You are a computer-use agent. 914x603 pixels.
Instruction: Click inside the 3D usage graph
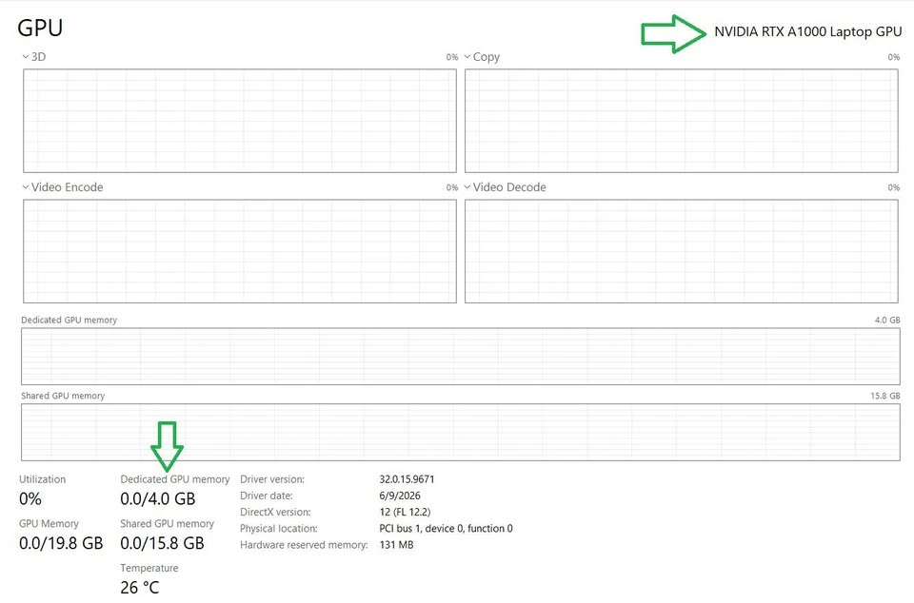240,121
